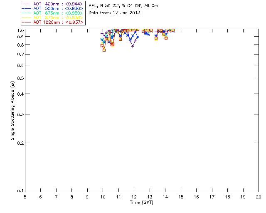Click the y-axis tick label 0.6
The image size is (266, 213).
click(x=20, y=65)
